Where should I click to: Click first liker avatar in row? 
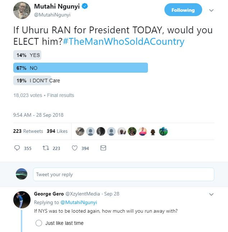coord(80,131)
